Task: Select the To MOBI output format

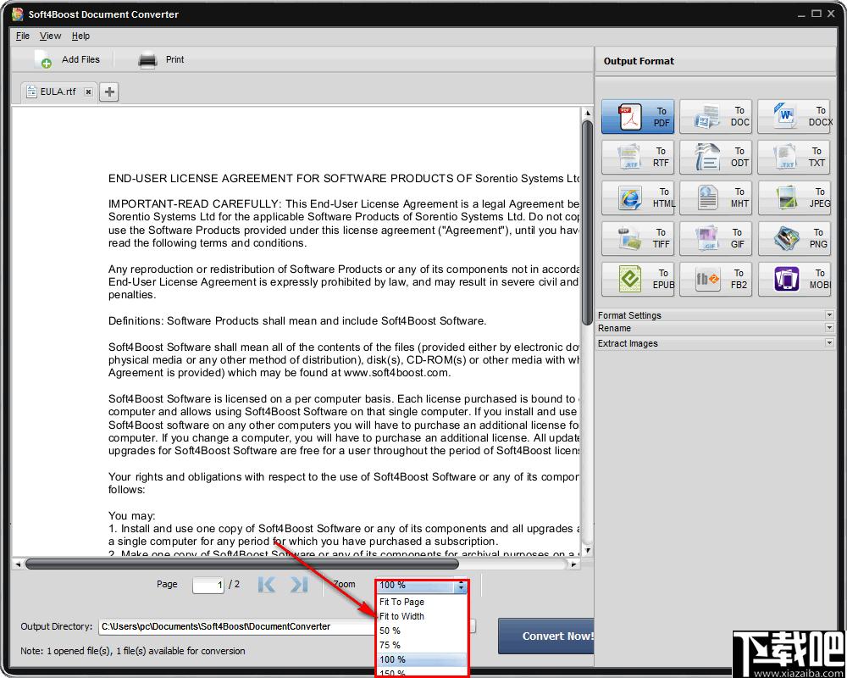Action: click(794, 279)
